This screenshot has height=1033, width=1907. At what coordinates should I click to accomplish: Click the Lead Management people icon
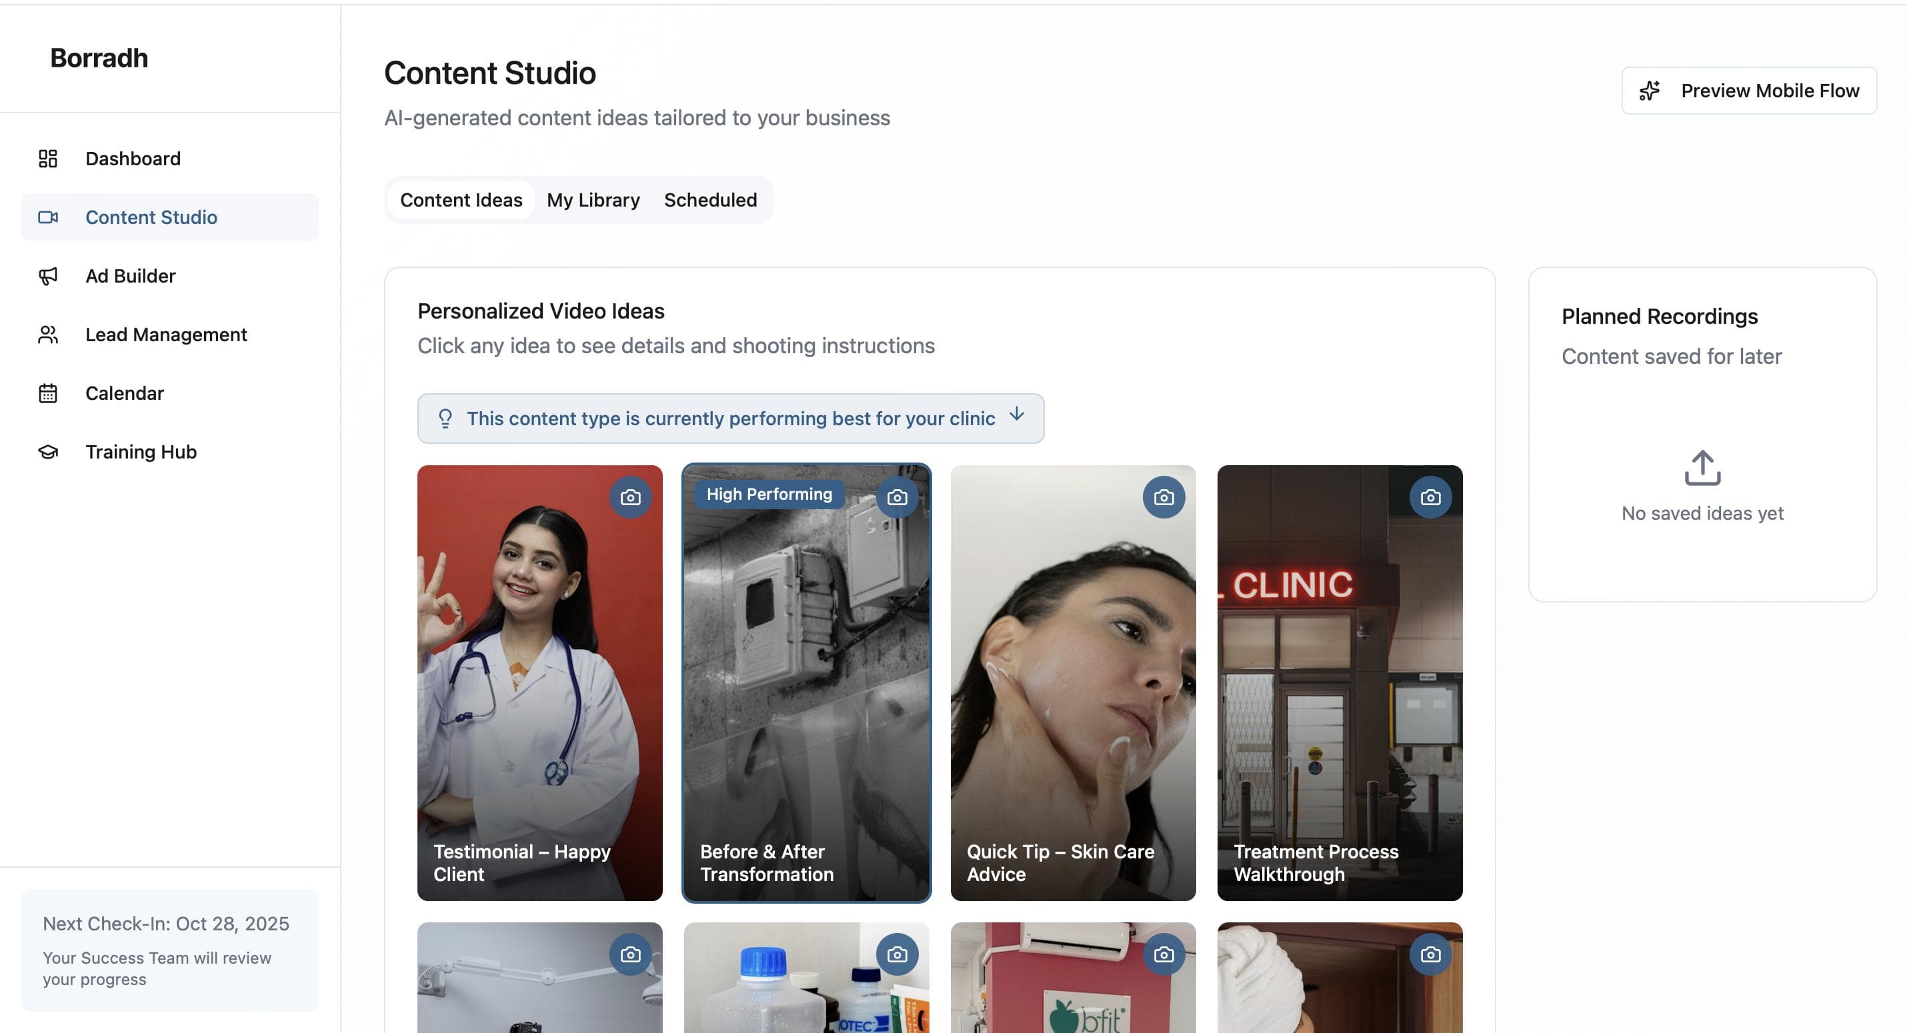[48, 335]
